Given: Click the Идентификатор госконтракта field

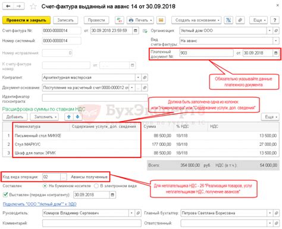Looking at the screenshot, I should click(95, 98).
